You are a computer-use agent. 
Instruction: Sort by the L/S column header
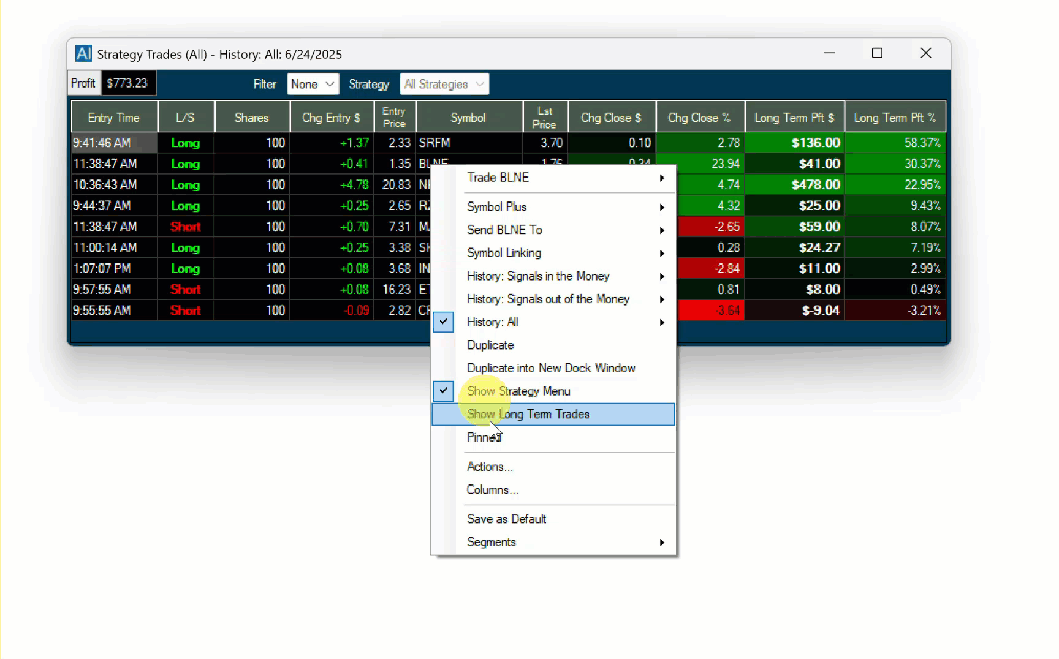coord(186,117)
